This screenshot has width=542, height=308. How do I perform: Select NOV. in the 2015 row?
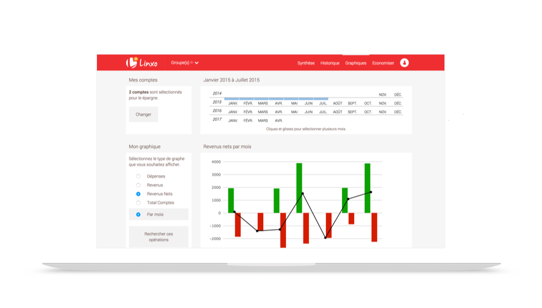(x=382, y=103)
